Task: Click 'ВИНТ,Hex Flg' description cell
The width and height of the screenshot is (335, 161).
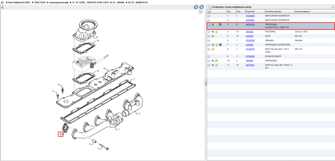Action: click(277, 51)
